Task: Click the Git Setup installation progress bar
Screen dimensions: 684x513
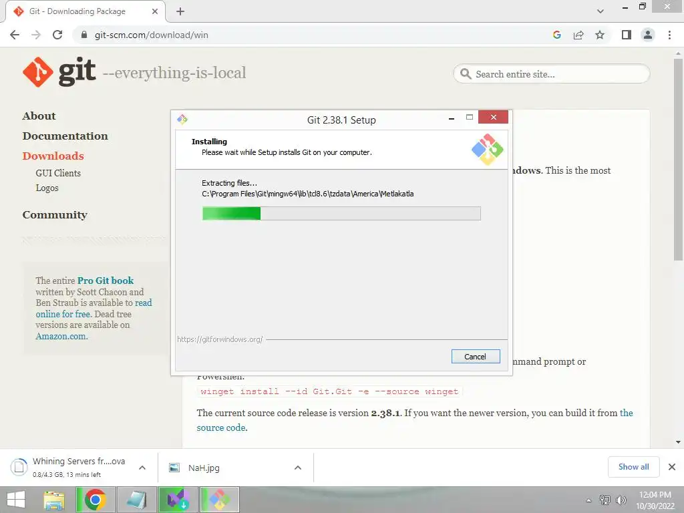Action: click(341, 213)
